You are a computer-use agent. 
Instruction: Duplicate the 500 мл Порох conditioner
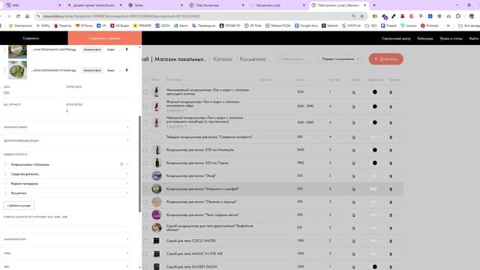(353, 163)
